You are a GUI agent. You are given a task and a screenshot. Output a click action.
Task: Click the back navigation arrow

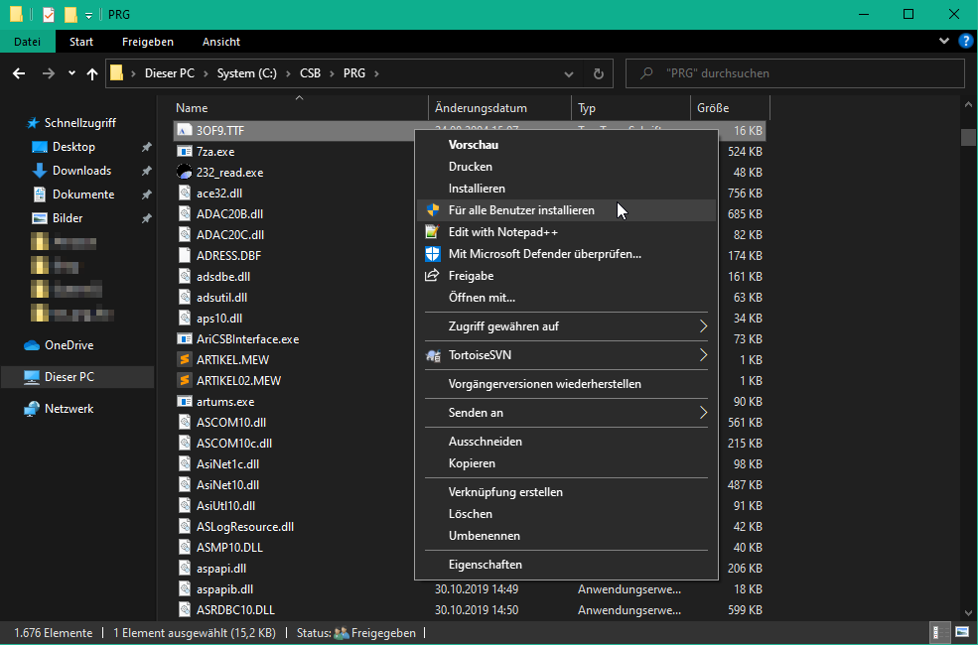tap(19, 73)
